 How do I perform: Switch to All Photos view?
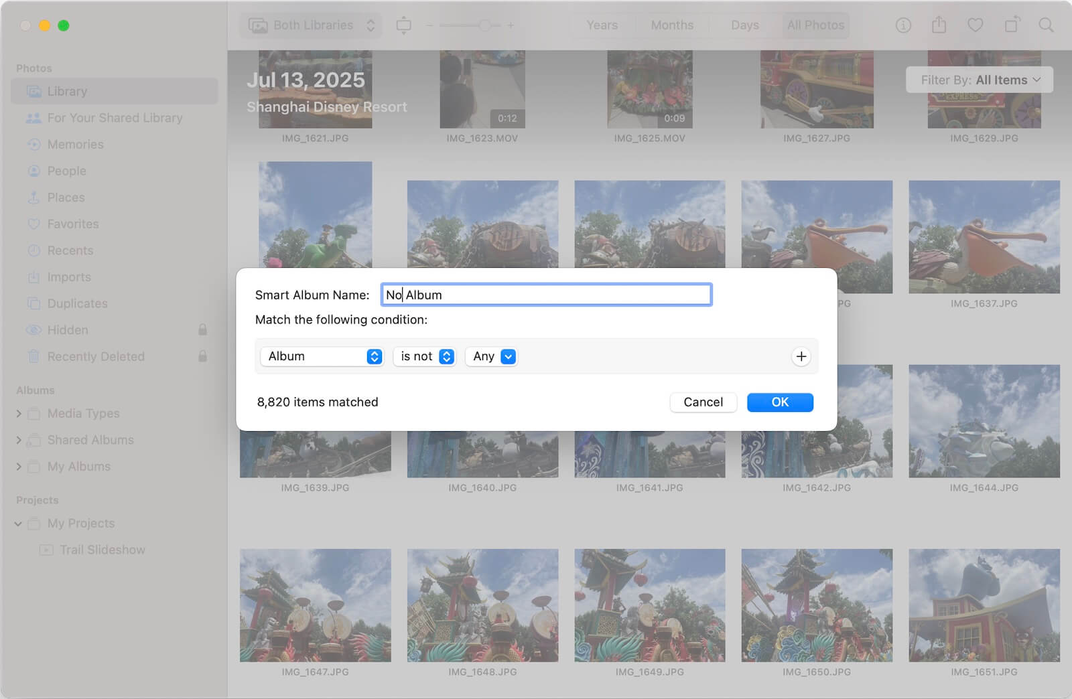pos(815,25)
